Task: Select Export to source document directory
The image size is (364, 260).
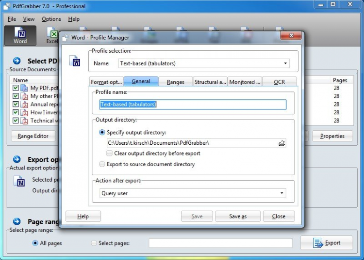Action: (102, 164)
